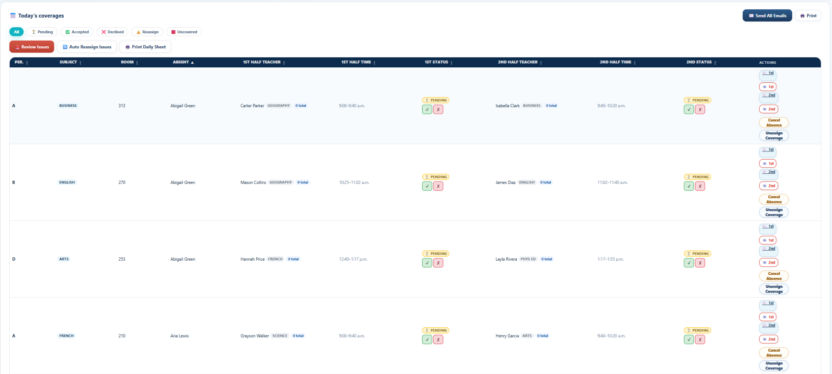Screen dimensions: 832x374
Task: Filter coverages by Accepted
Action: tap(77, 32)
